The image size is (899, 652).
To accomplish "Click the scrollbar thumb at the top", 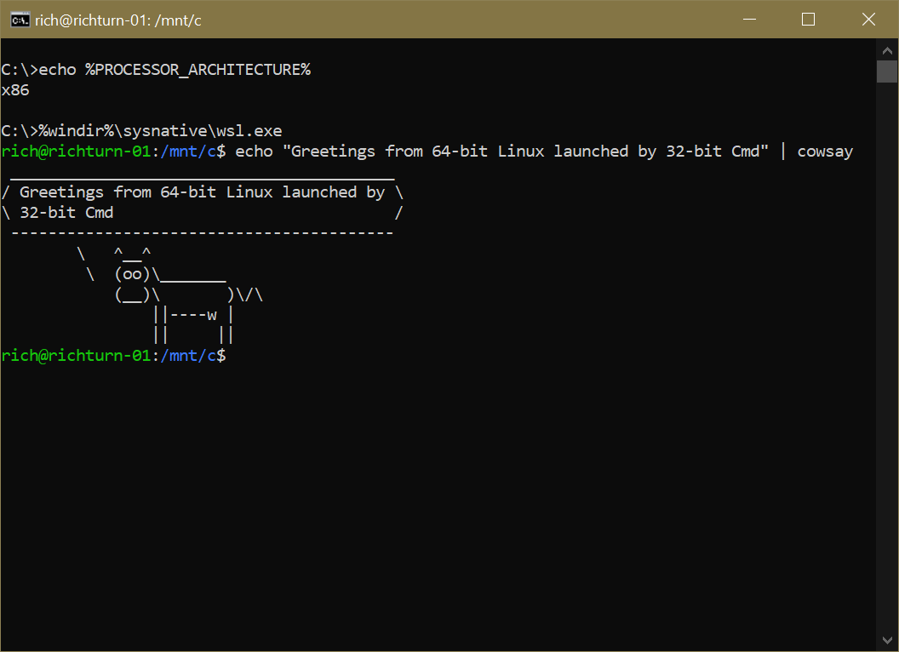I will tap(887, 71).
